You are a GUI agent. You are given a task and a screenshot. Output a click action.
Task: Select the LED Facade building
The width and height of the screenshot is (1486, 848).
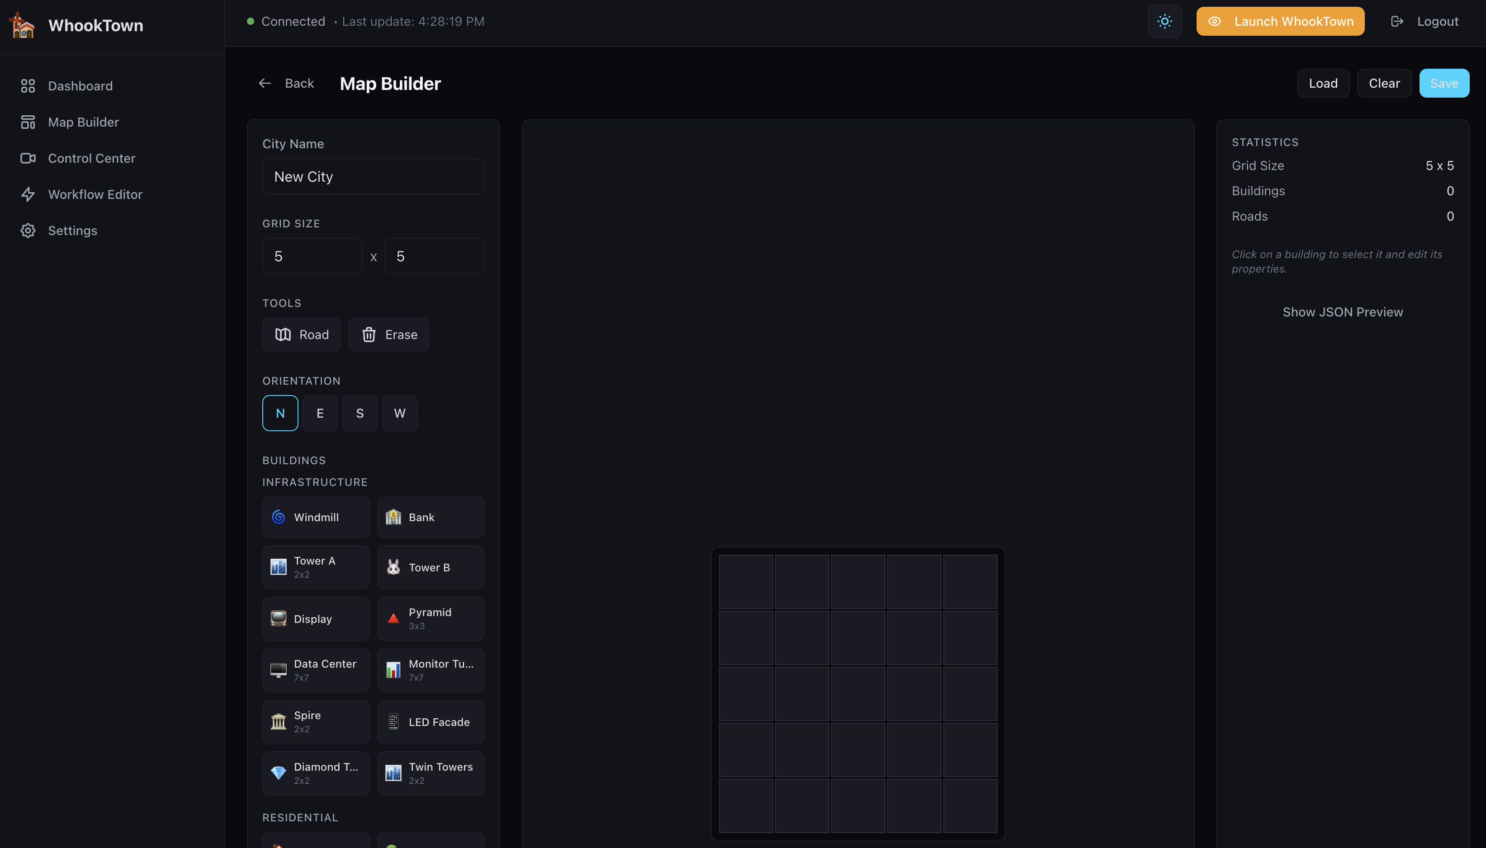click(430, 721)
